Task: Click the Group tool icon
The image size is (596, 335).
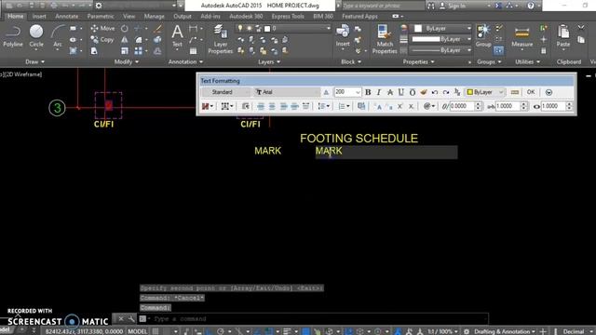Action: (x=483, y=36)
